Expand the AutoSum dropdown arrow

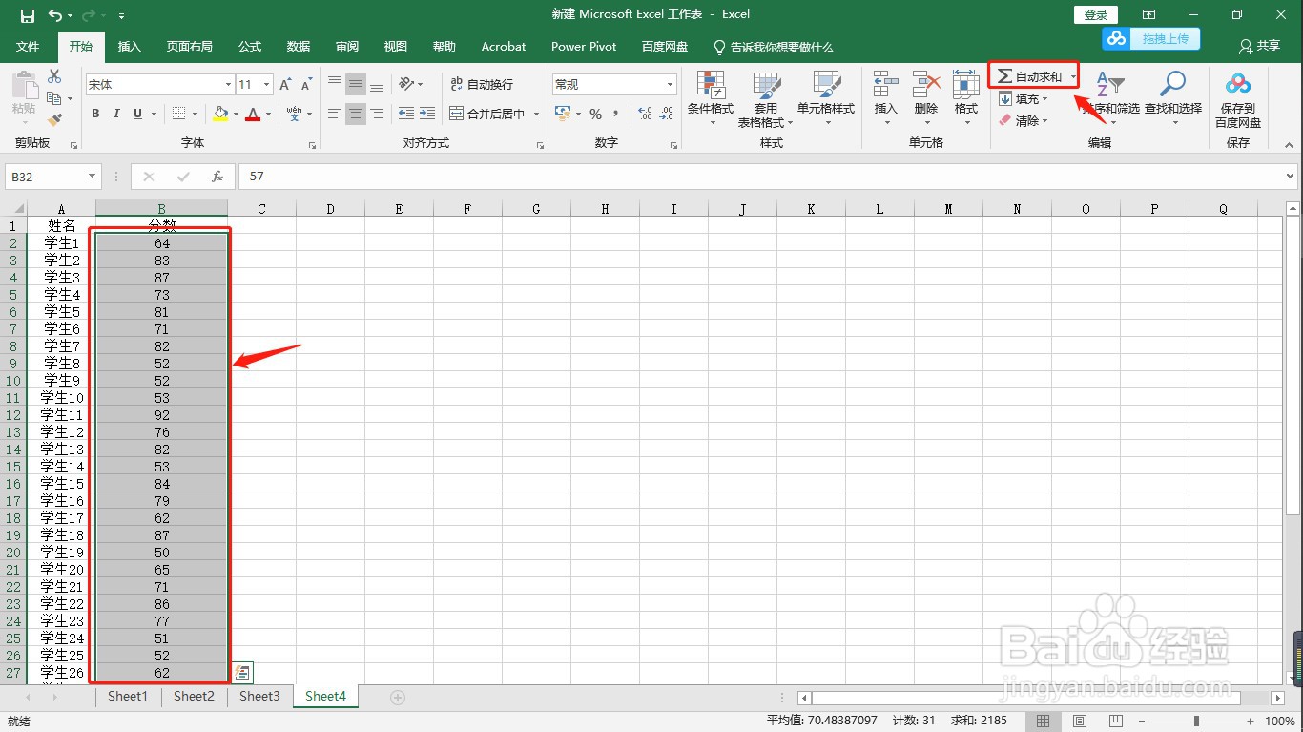[x=1073, y=76]
